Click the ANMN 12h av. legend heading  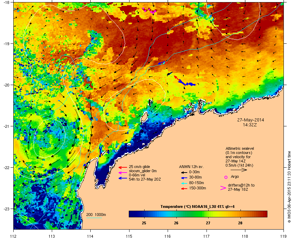point(191,167)
